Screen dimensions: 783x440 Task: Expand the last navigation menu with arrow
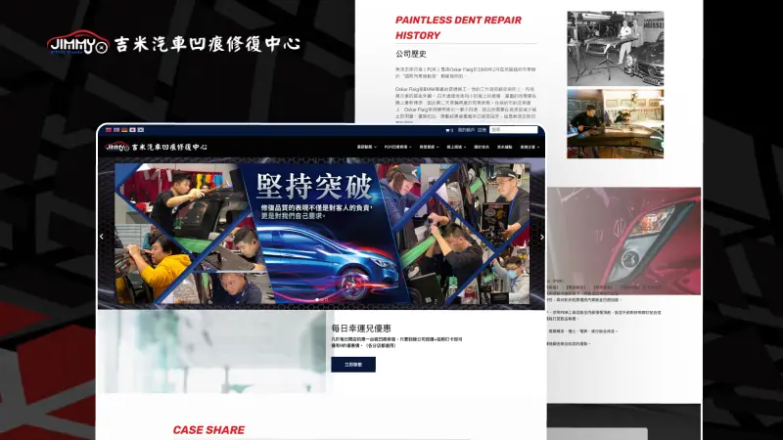[530, 148]
